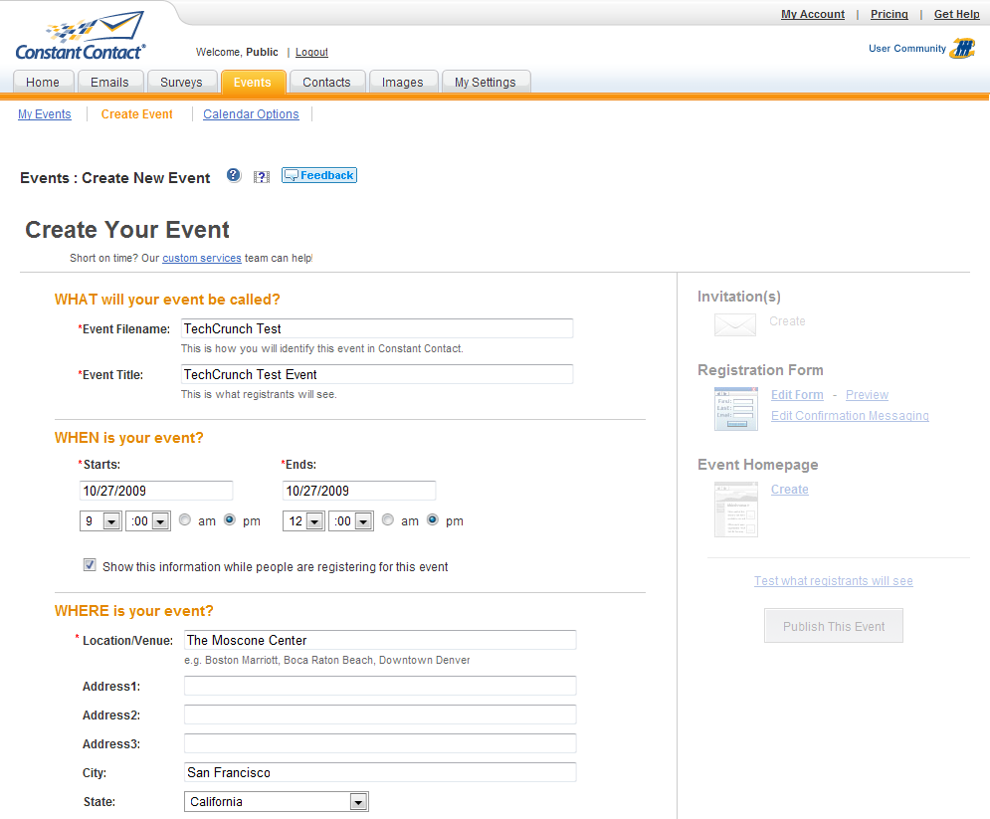Click the blue question mark help icon
990x819 pixels.
234,175
